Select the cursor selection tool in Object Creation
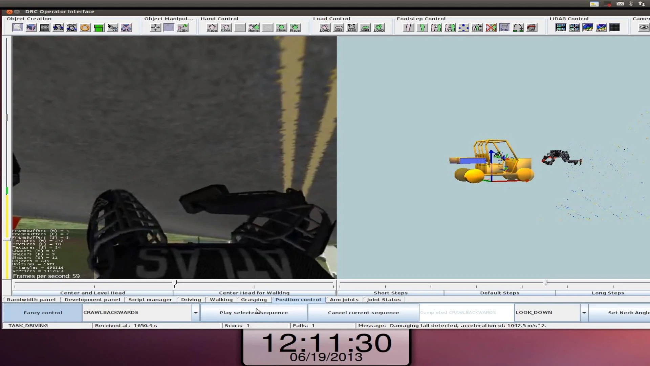This screenshot has height=366, width=650. click(x=18, y=27)
